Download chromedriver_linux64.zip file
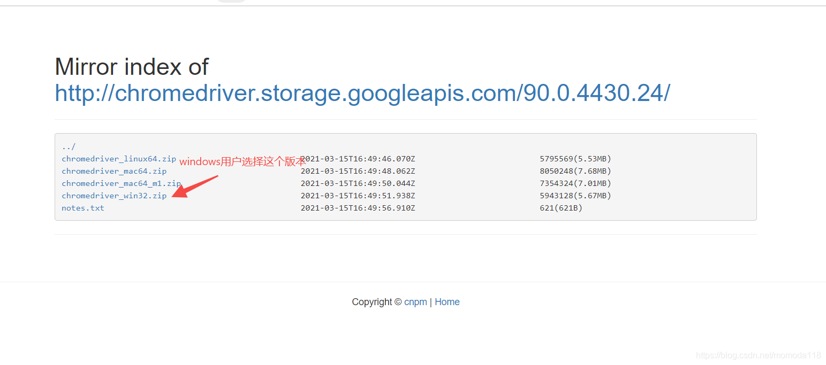Viewport: 826px width, 365px height. pos(119,159)
